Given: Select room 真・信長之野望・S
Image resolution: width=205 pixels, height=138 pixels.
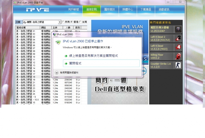Looking at the screenshot, I should point(26,97).
